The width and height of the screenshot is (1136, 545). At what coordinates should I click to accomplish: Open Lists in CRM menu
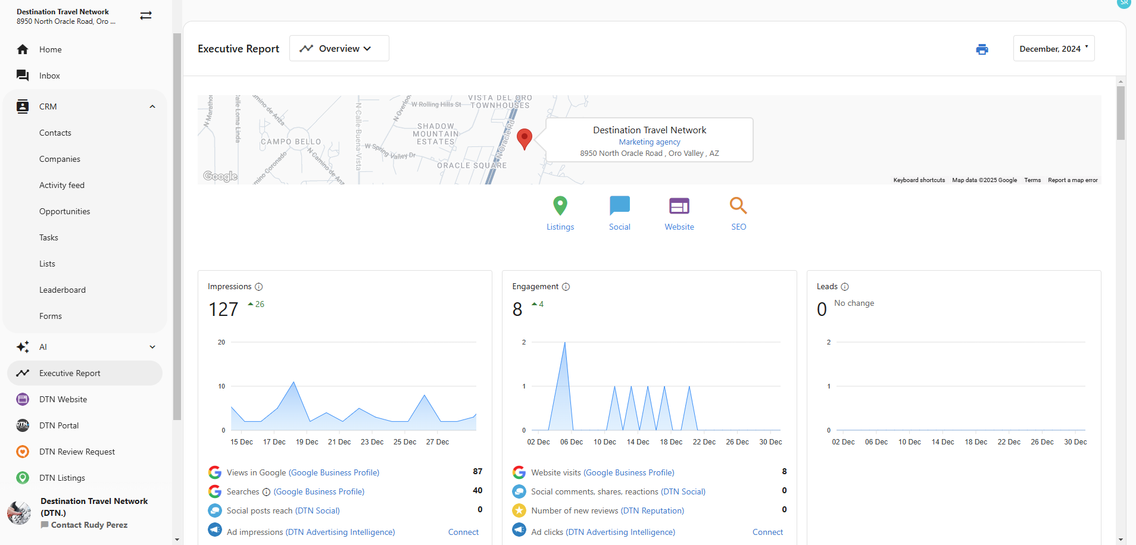[47, 264]
